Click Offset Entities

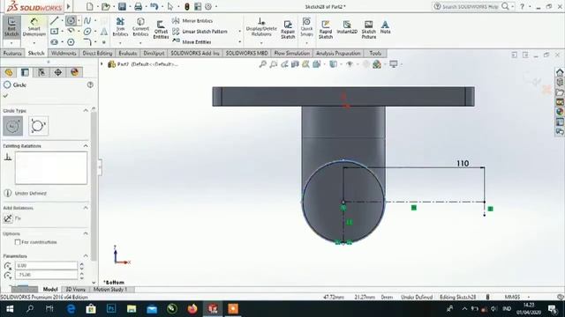click(161, 29)
